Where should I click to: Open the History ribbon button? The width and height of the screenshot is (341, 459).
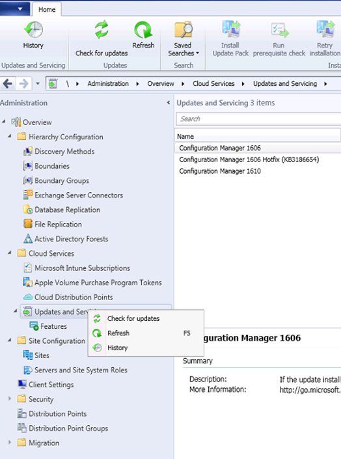(x=33, y=35)
